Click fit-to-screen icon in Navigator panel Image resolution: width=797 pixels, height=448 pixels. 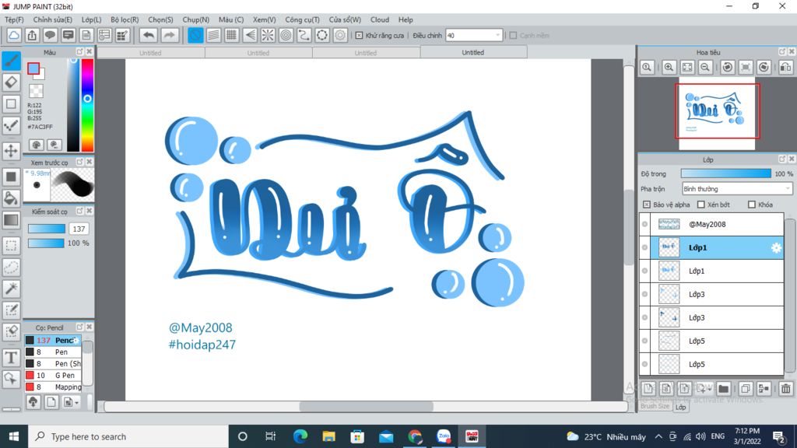pyautogui.click(x=687, y=67)
